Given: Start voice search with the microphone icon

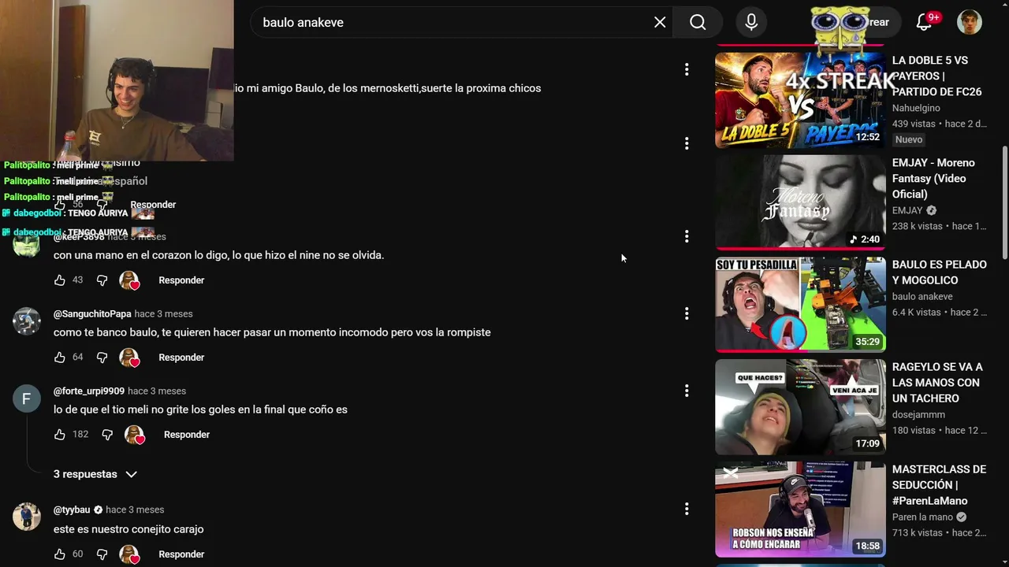Looking at the screenshot, I should [x=751, y=22].
